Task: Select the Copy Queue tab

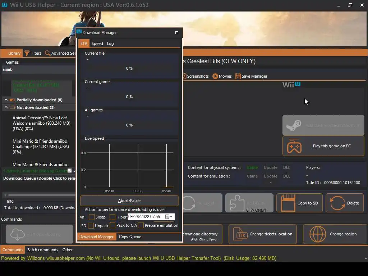Action: [x=130, y=237]
